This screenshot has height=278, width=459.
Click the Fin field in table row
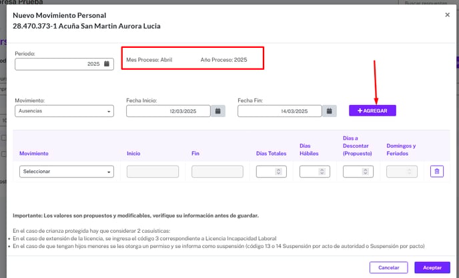(x=217, y=172)
